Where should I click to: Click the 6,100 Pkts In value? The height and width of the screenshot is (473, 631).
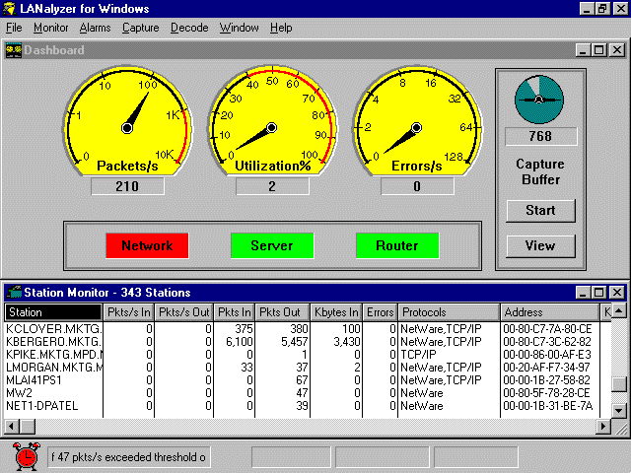[x=240, y=342]
